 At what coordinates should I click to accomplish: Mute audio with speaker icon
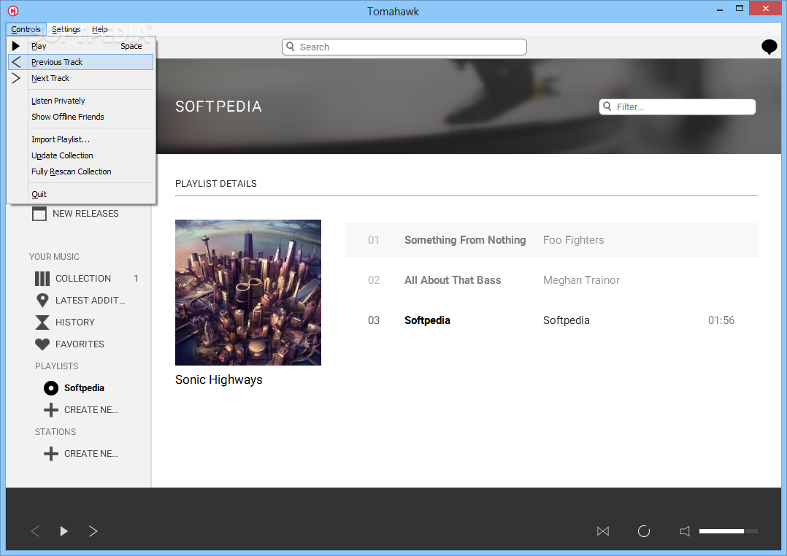tap(685, 531)
